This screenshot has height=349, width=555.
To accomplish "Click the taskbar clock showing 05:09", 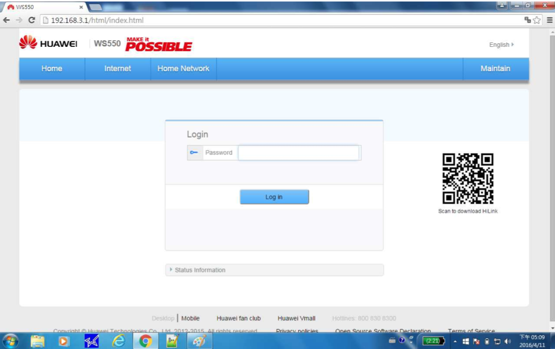I will click(532, 341).
